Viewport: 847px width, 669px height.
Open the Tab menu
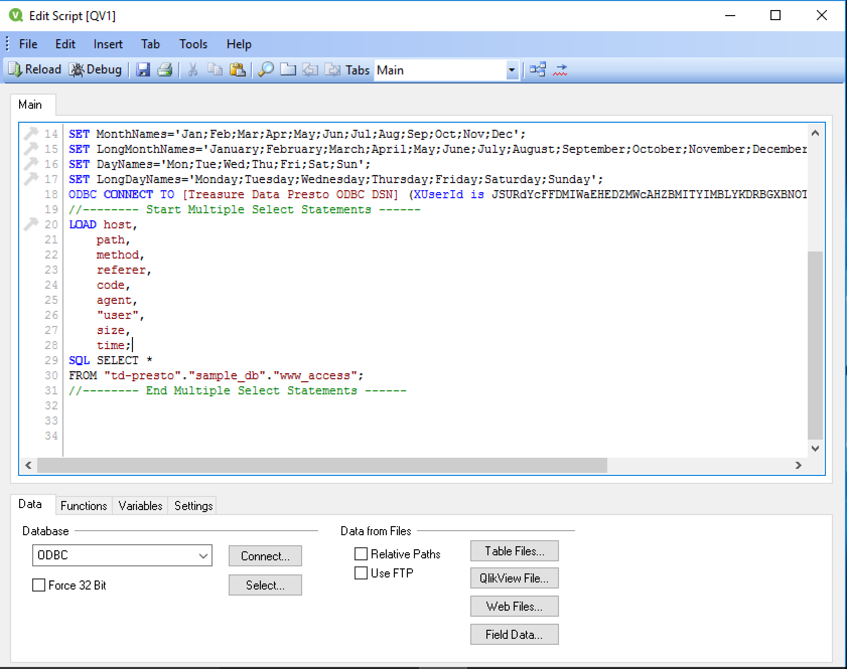pos(150,44)
